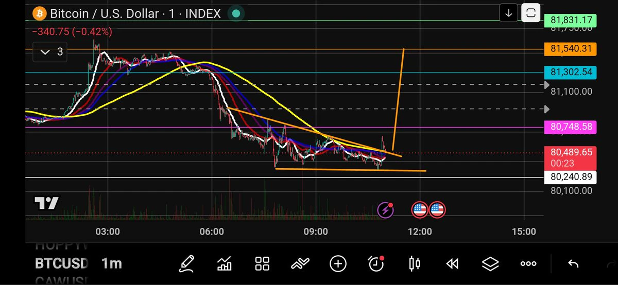Tap the undo arrow icon
Screen dimensions: 618x285
(573, 264)
